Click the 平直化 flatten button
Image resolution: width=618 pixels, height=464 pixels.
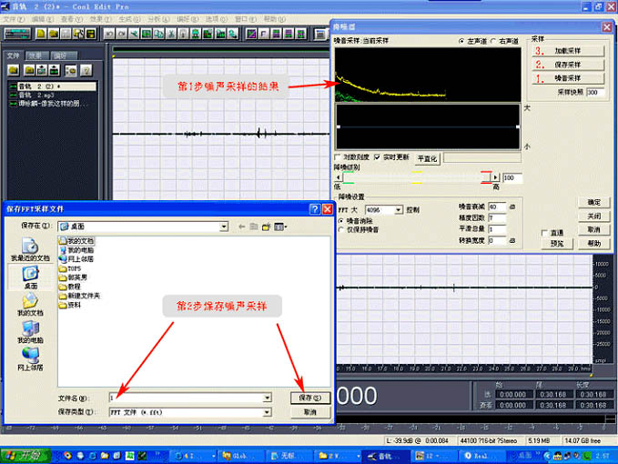click(x=428, y=158)
